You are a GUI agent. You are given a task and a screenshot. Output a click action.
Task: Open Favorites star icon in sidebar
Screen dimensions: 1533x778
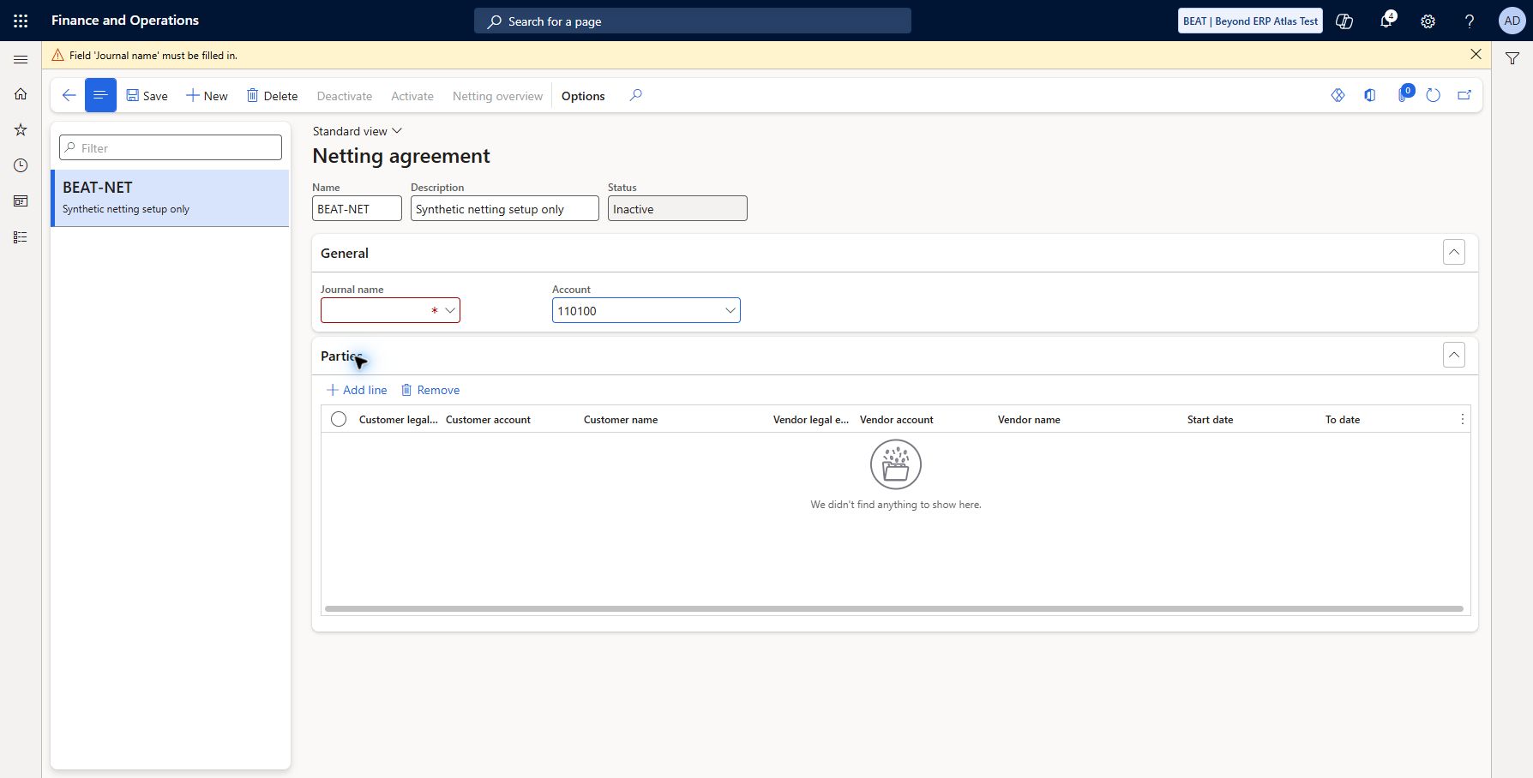pyautogui.click(x=21, y=130)
